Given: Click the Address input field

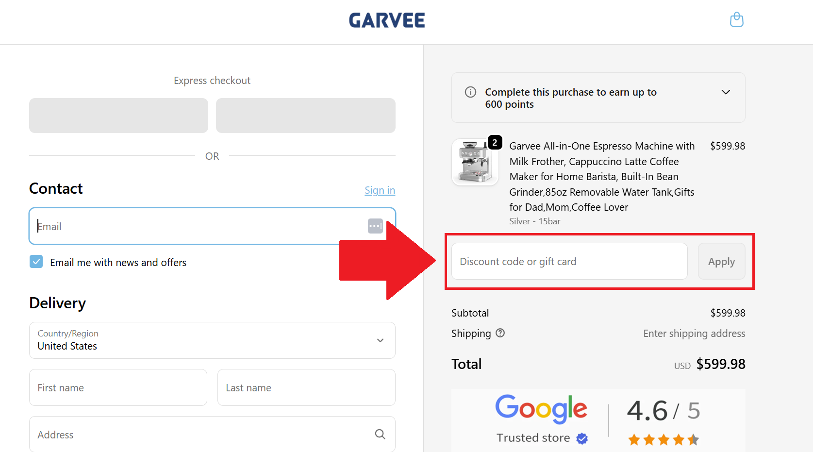Looking at the screenshot, I should point(212,434).
